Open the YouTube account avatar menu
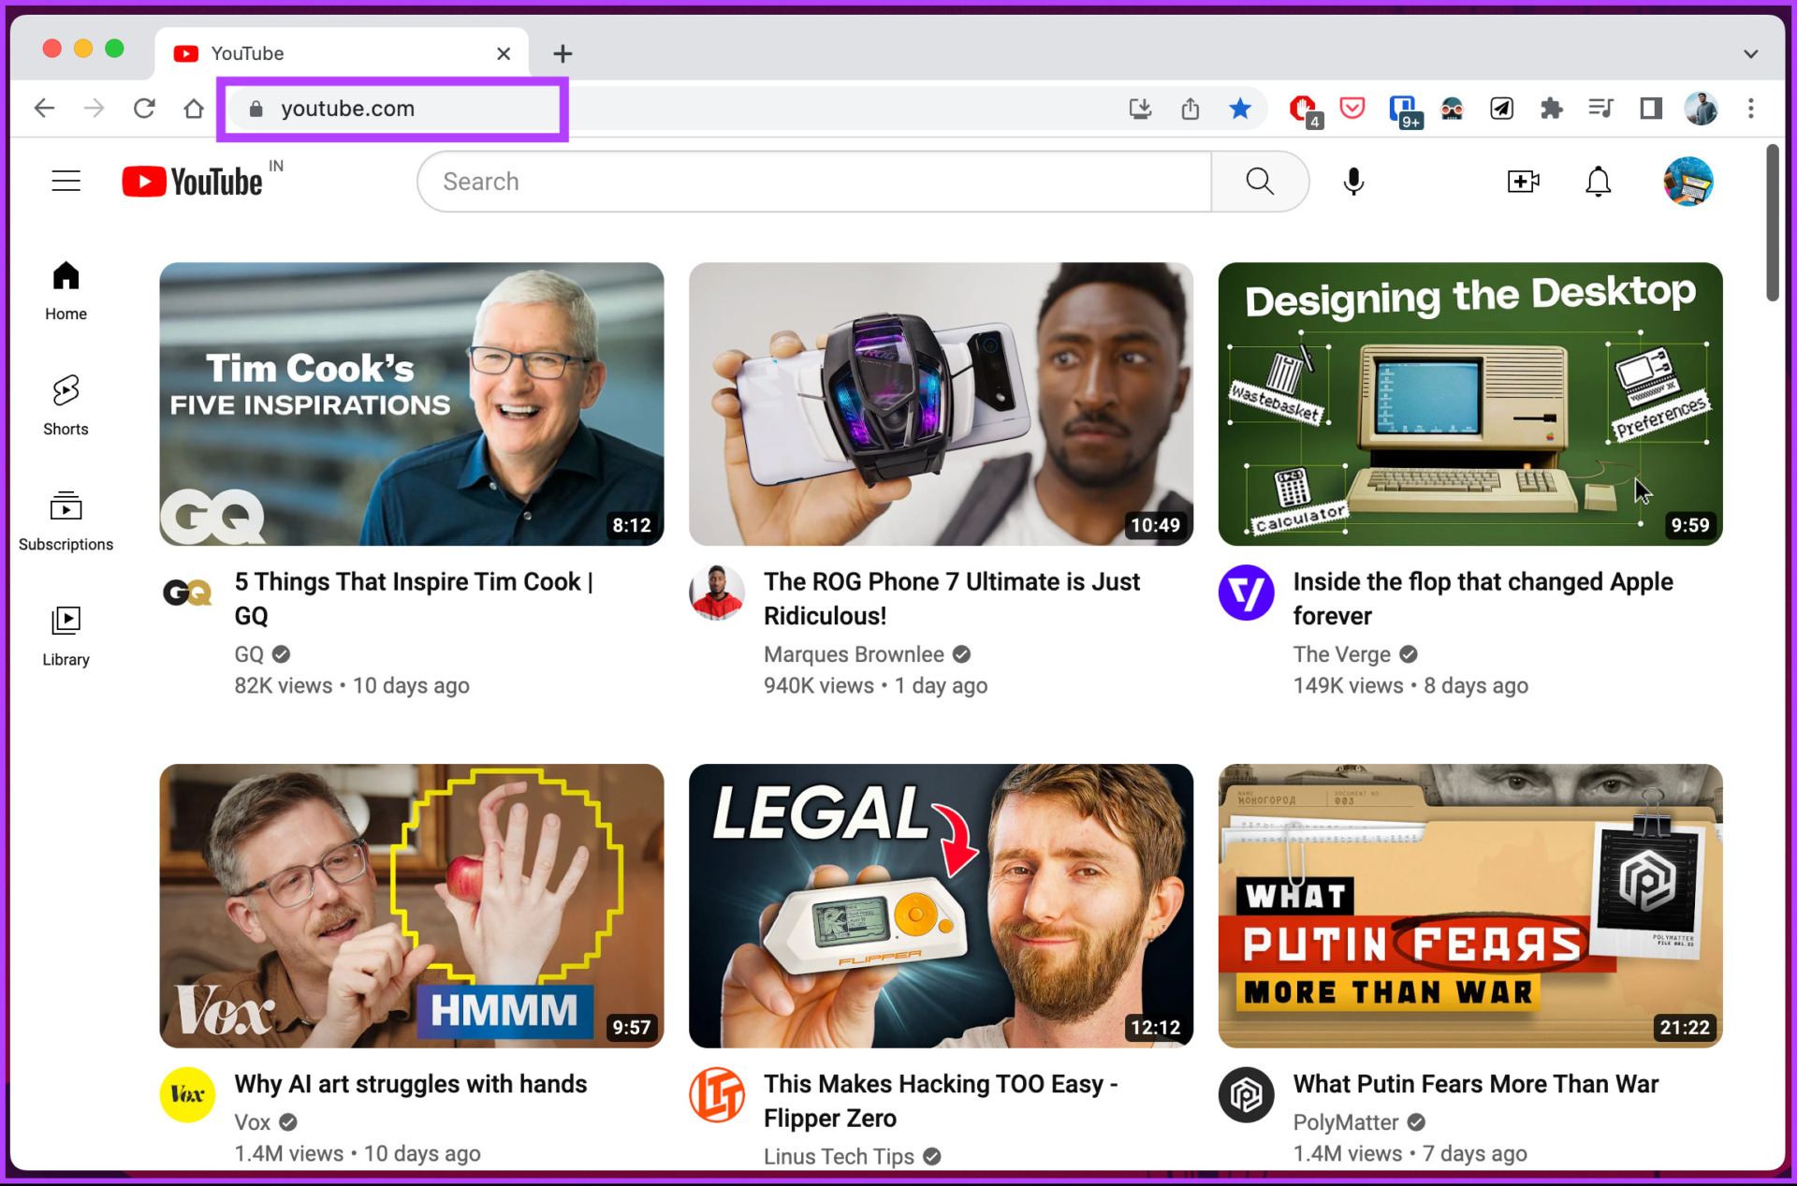This screenshot has height=1186, width=1797. (1687, 182)
